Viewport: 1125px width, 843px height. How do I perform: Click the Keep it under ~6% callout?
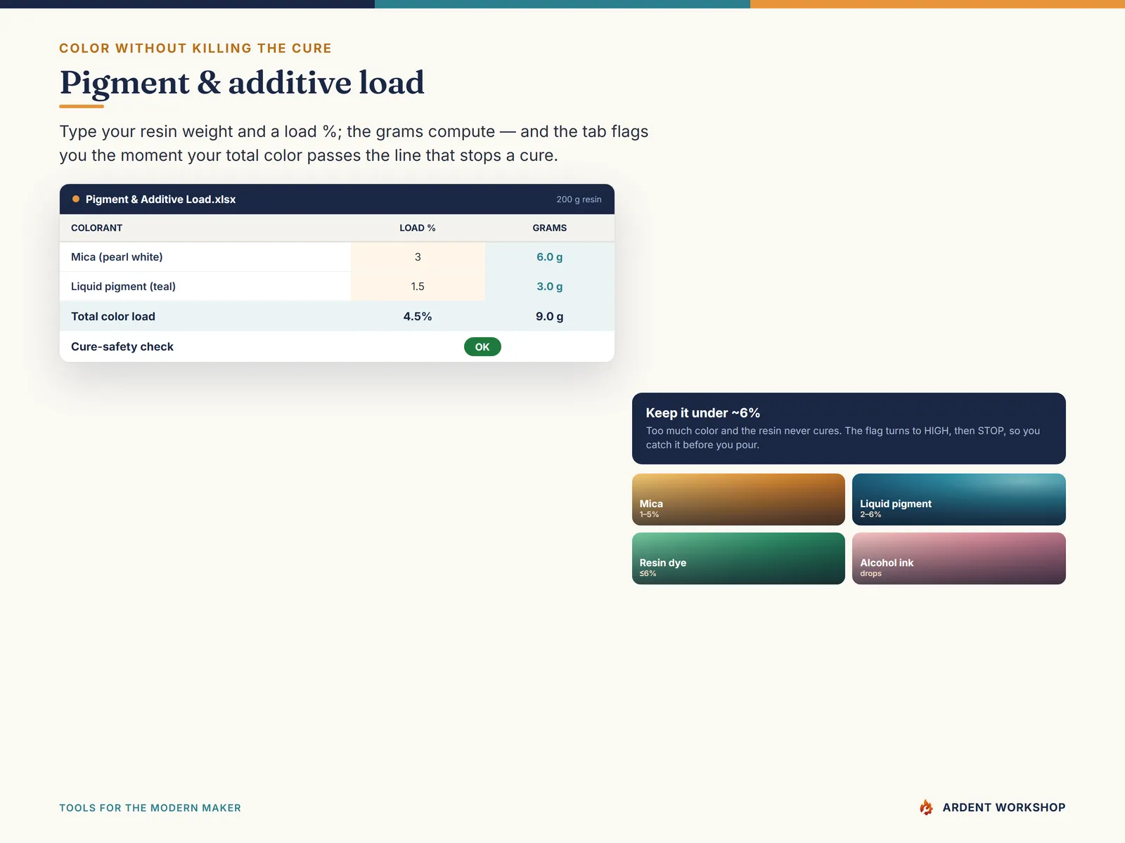tap(849, 429)
